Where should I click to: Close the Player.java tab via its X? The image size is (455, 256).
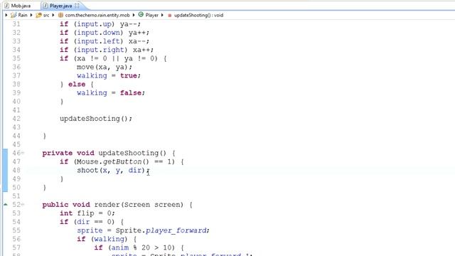click(77, 5)
